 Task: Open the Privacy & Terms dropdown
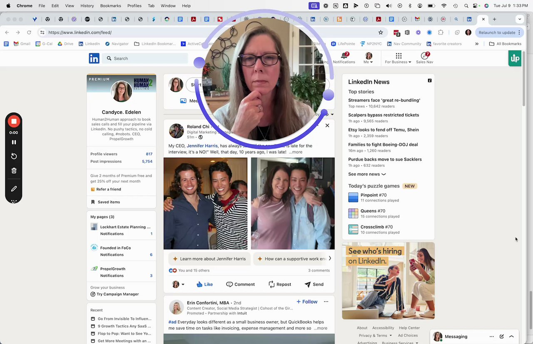[375, 335]
